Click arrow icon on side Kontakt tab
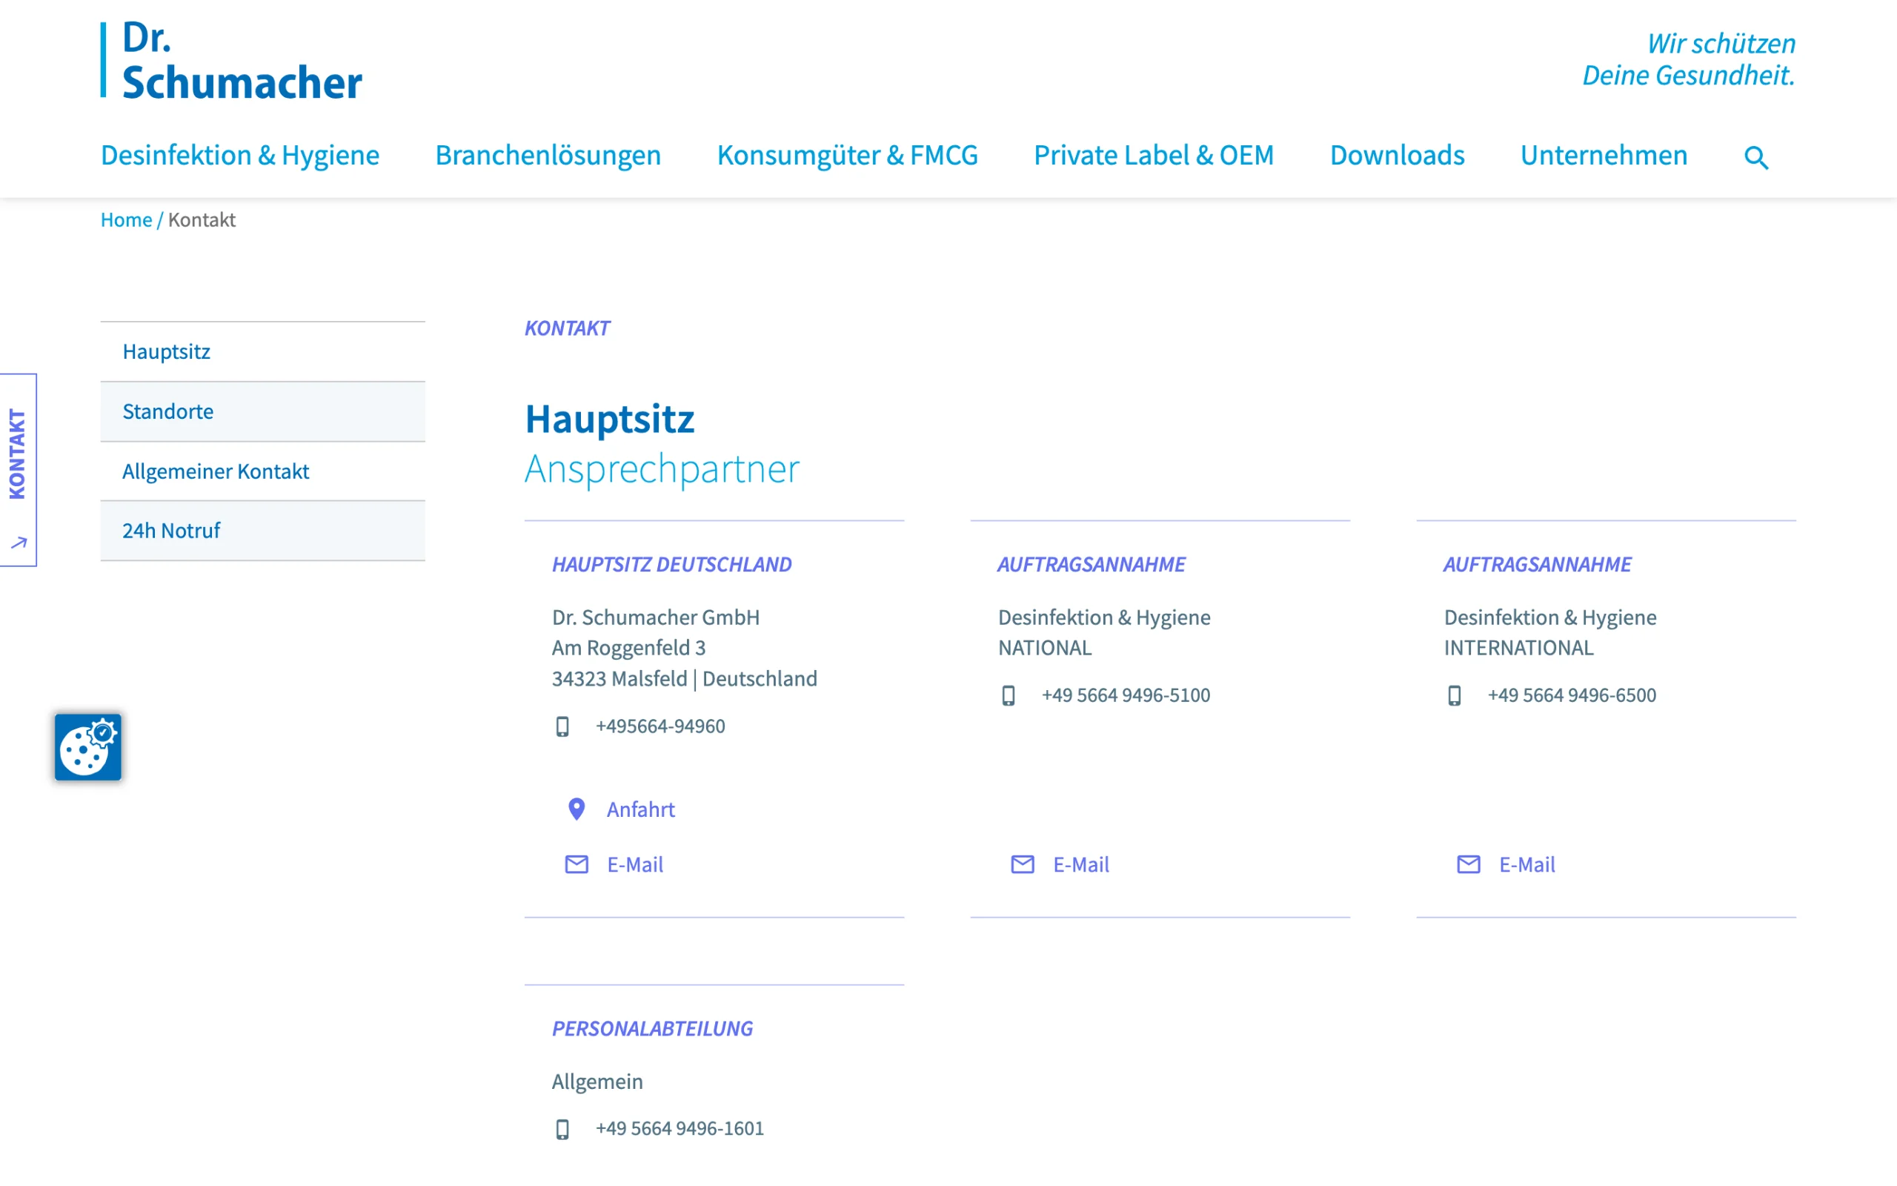 [x=19, y=543]
